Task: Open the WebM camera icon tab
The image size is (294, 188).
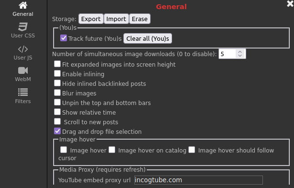Action: pos(23,70)
